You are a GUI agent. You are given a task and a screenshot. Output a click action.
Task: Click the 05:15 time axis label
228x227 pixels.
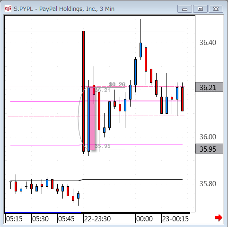[14, 219]
